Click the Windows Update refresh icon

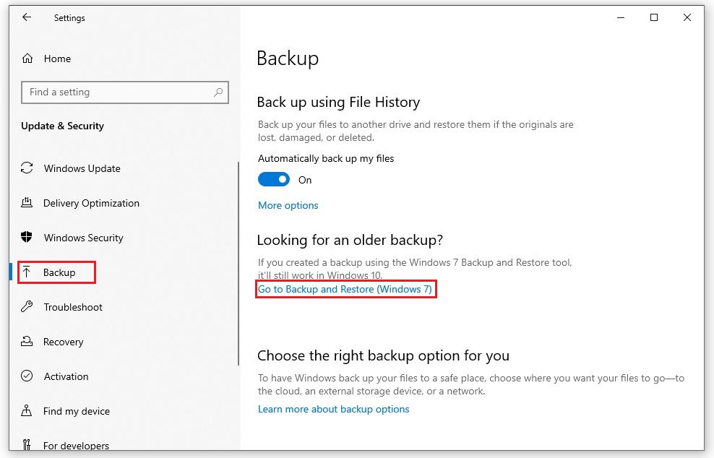[x=27, y=168]
